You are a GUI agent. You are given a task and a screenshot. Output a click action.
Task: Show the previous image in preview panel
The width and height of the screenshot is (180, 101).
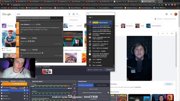158,33
